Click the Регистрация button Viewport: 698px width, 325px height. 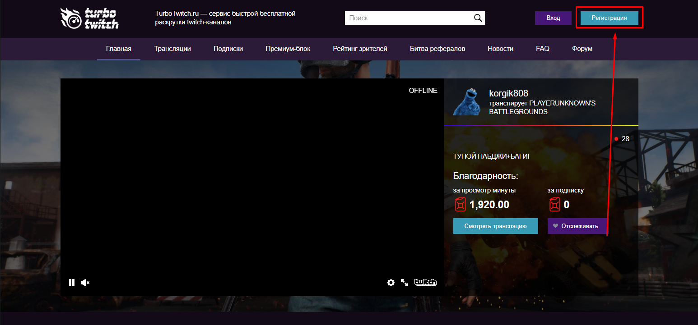(x=610, y=18)
